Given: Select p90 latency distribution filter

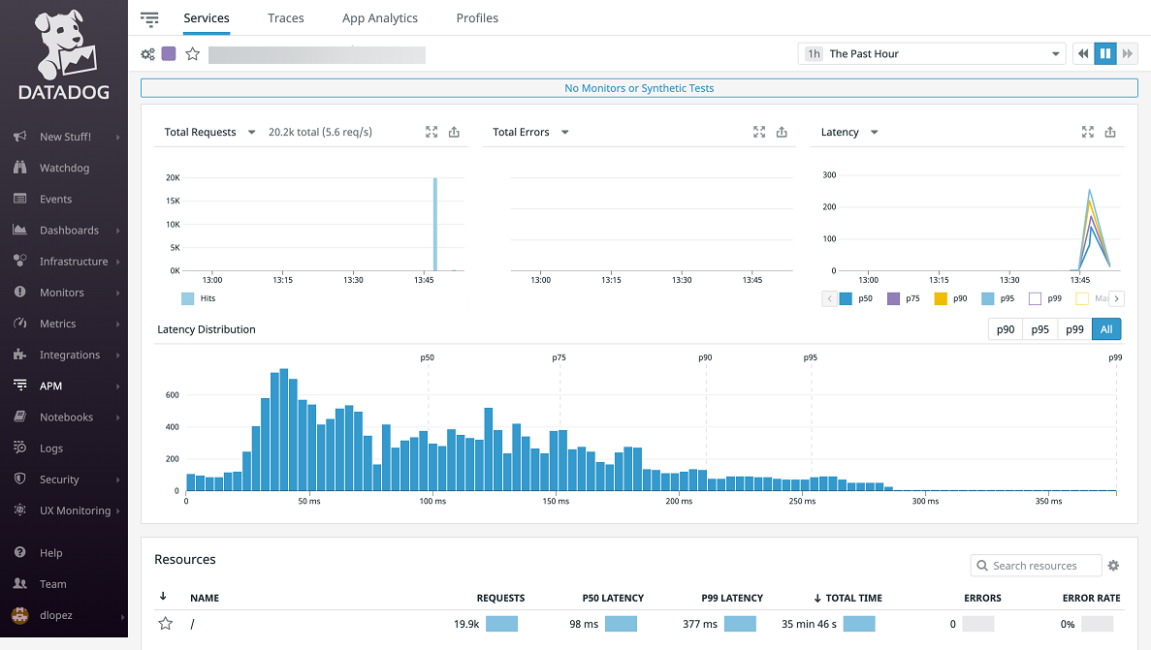Looking at the screenshot, I should [1006, 329].
